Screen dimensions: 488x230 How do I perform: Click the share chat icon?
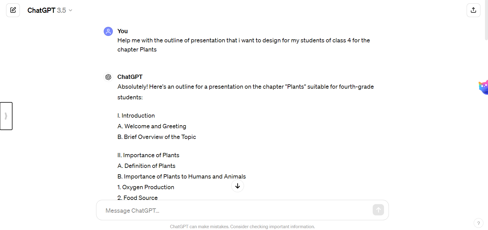tap(473, 10)
